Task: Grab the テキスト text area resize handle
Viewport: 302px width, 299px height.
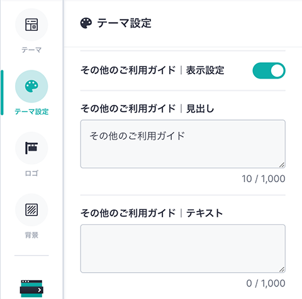Action: [x=282, y=269]
